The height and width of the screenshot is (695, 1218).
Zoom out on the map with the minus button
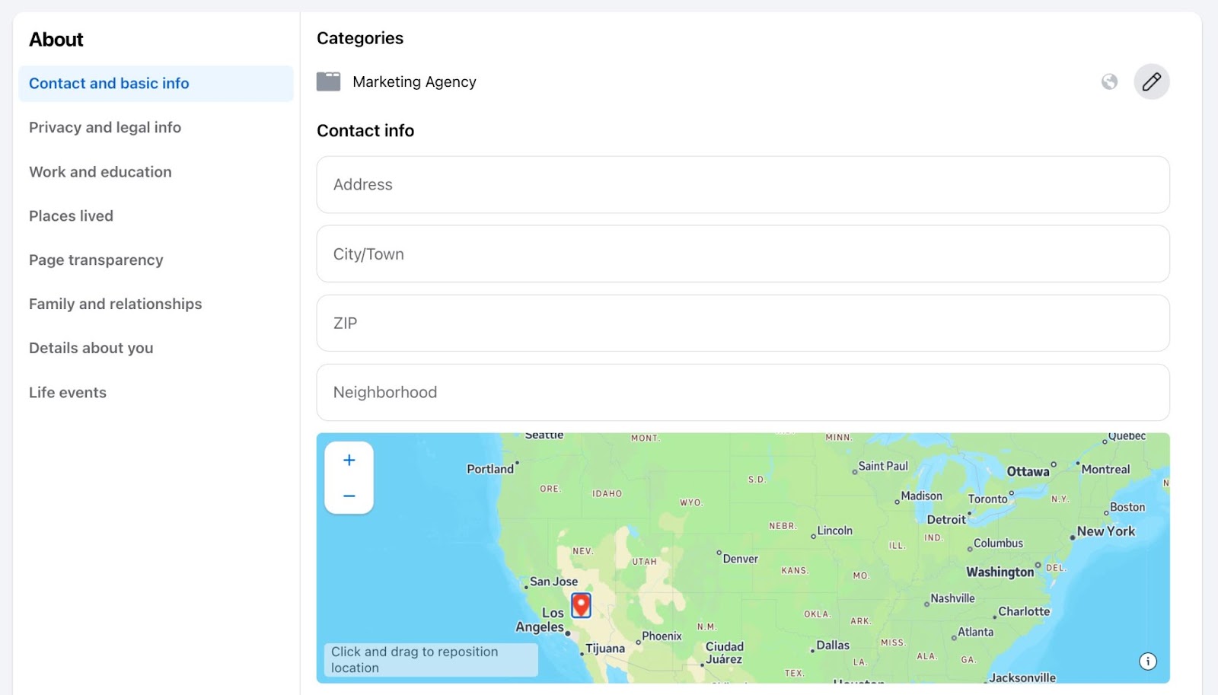[x=349, y=495]
